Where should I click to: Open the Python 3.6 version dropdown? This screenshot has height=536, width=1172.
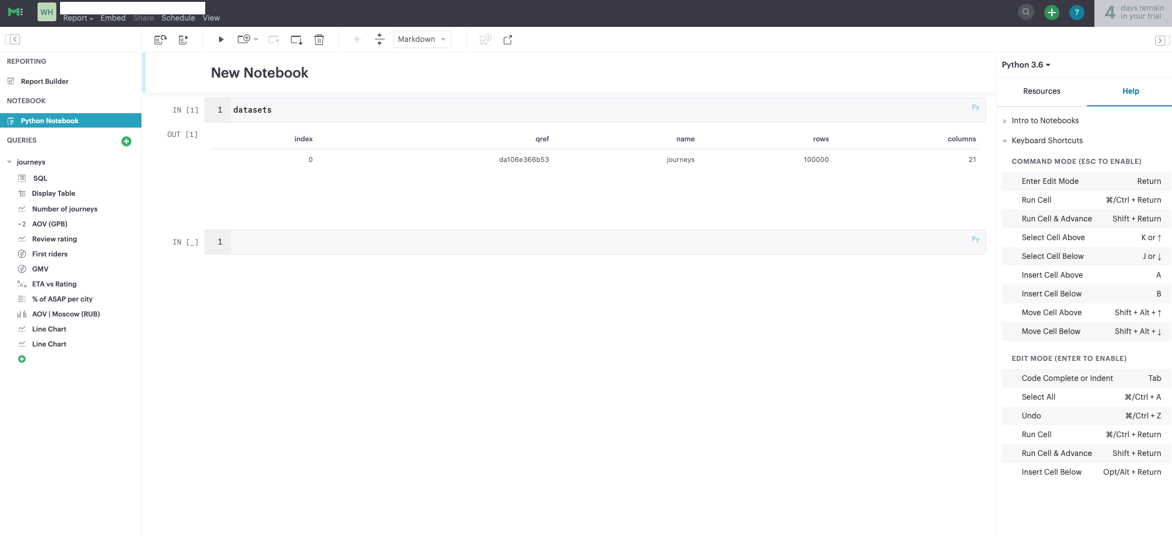point(1026,65)
